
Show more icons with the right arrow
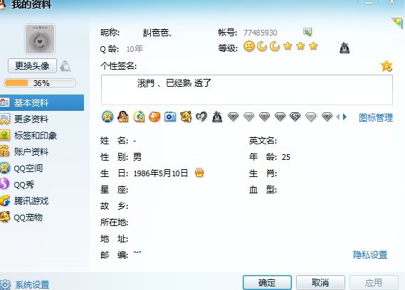pos(344,117)
